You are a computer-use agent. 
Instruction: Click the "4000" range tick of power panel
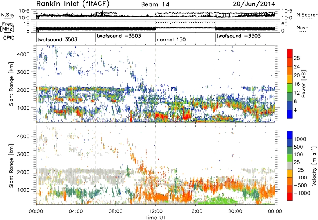[23, 54]
